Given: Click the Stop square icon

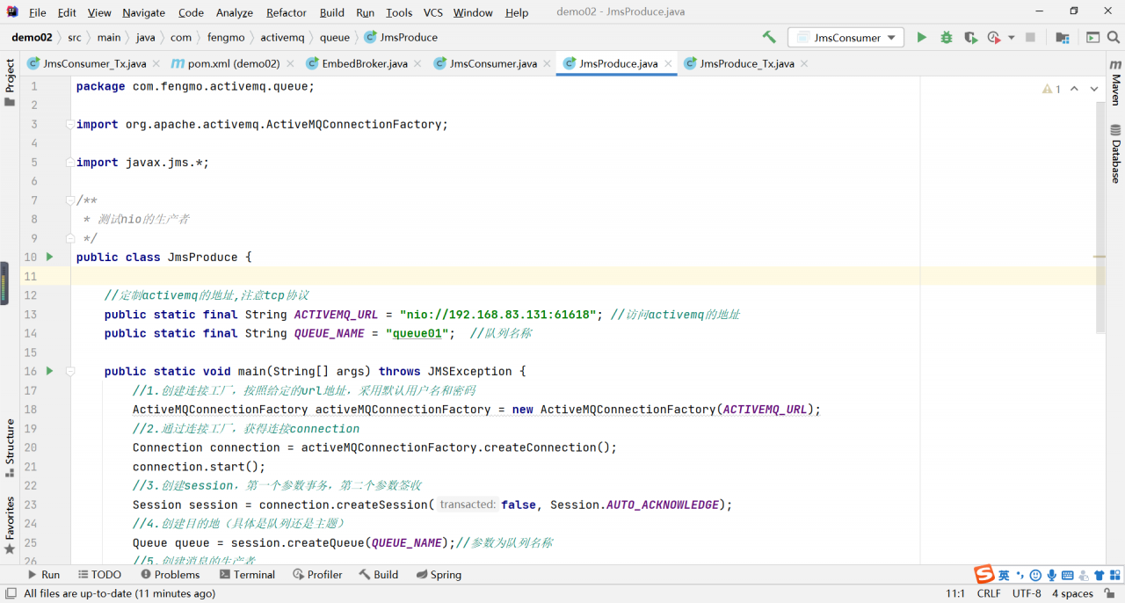Looking at the screenshot, I should pyautogui.click(x=1030, y=38).
